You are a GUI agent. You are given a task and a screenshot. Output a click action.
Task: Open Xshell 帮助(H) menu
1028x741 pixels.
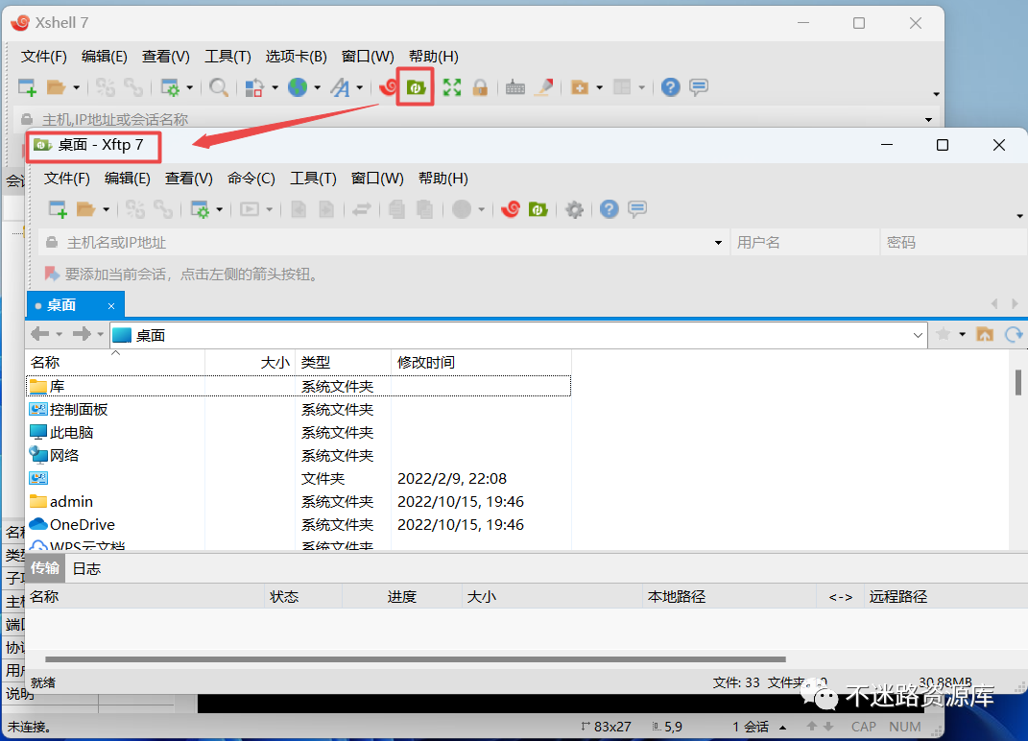pos(433,57)
